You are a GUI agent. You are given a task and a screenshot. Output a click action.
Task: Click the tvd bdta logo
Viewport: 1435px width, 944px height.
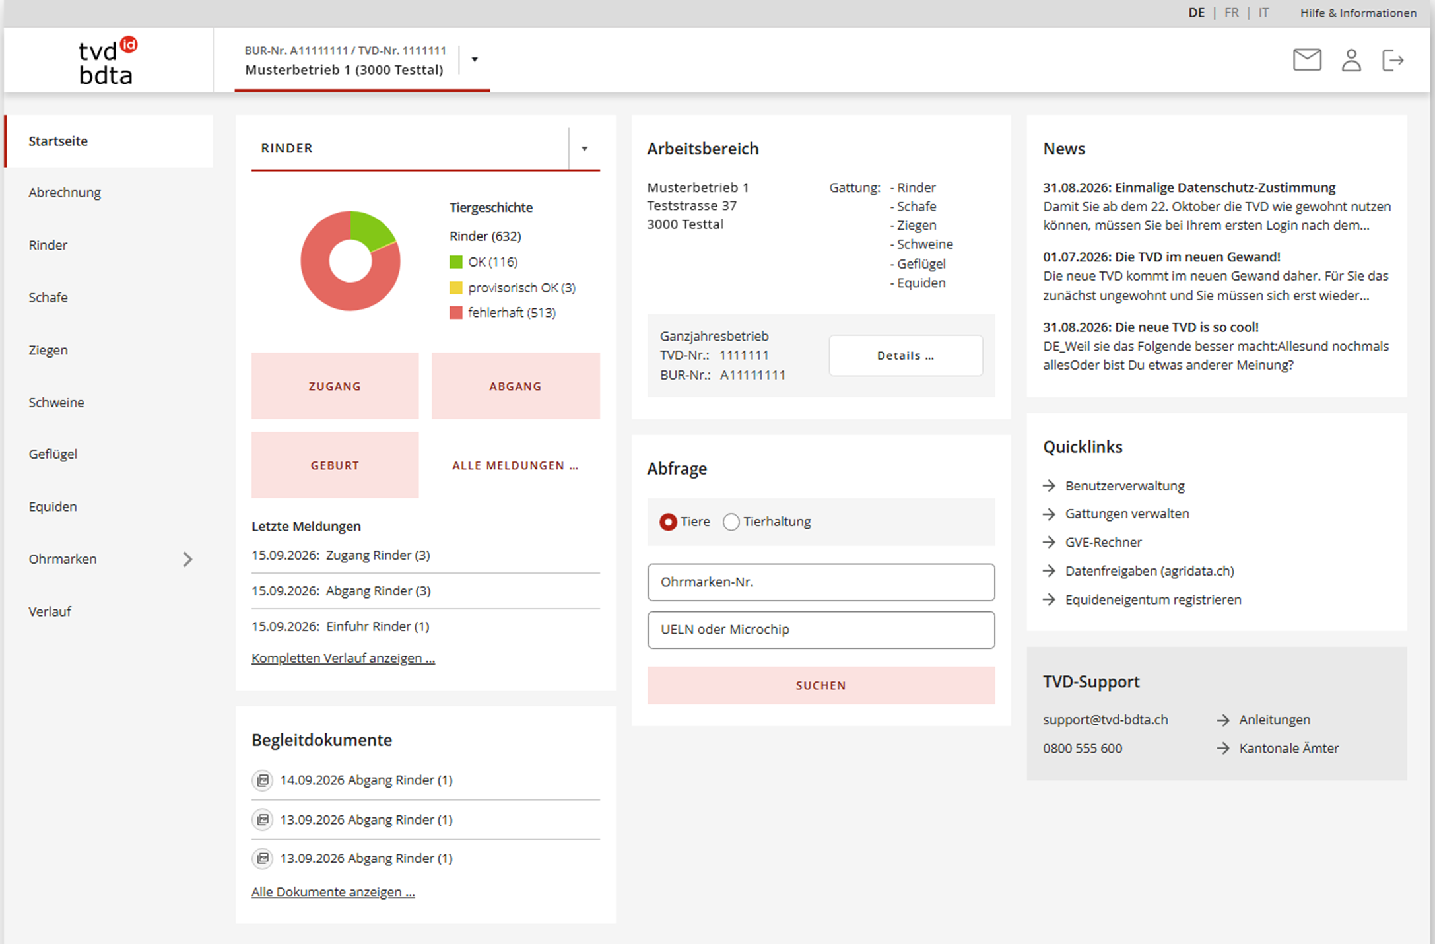[x=108, y=61]
